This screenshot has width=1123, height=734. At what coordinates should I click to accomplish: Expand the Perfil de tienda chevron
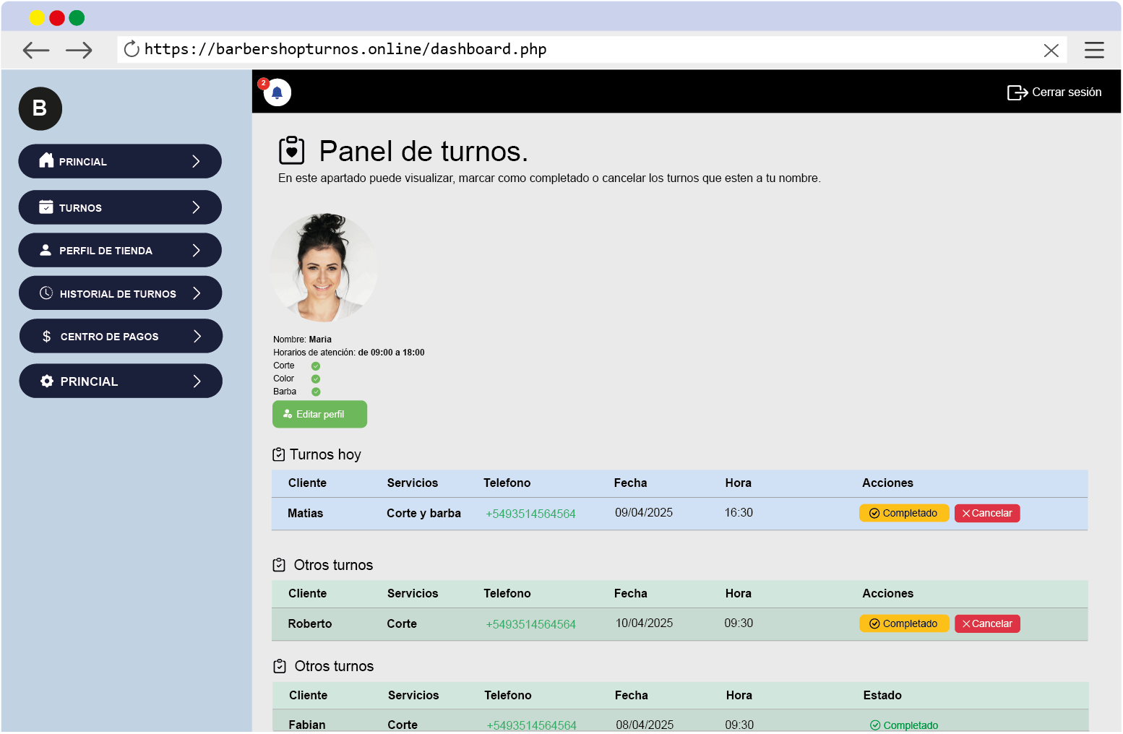pos(196,251)
